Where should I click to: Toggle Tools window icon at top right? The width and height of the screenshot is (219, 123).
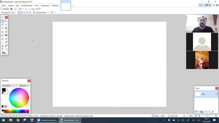pos(200,5)
